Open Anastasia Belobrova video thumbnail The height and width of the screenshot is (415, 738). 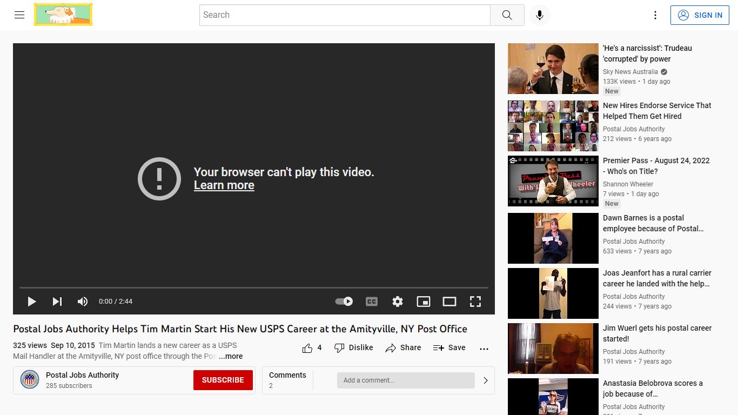tap(553, 397)
